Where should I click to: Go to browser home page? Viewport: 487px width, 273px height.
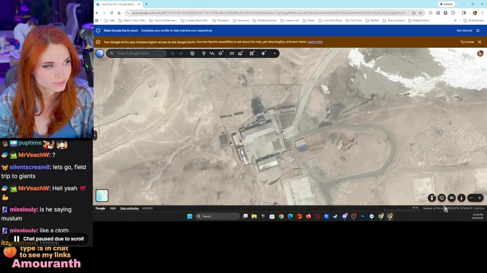[x=119, y=13]
